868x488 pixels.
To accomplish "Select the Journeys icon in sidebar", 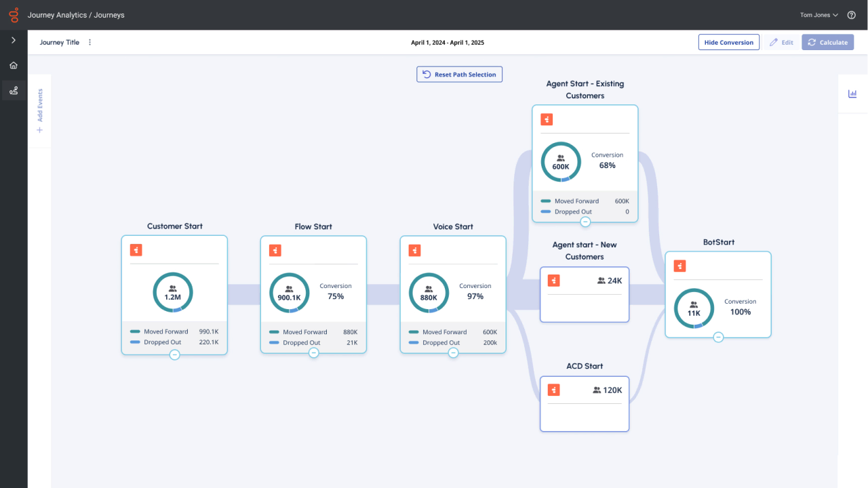I will tap(14, 90).
